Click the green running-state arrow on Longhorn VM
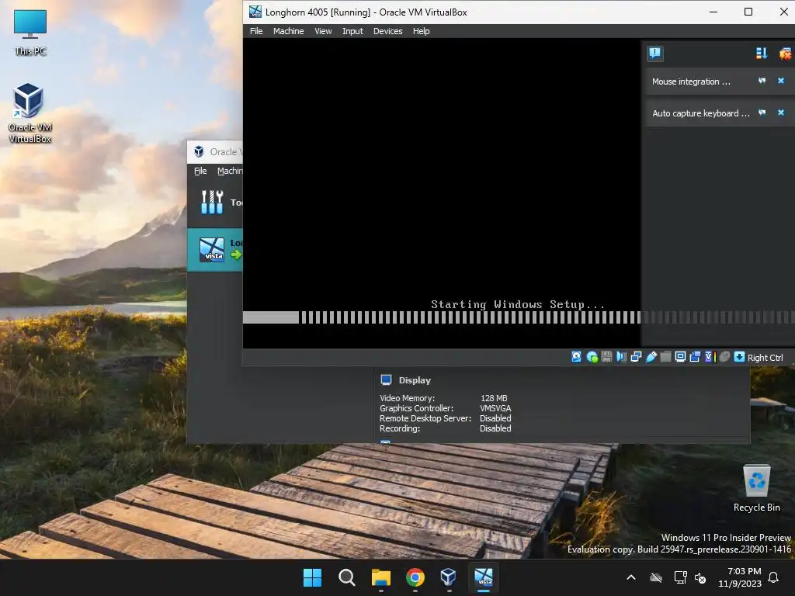 pos(236,255)
